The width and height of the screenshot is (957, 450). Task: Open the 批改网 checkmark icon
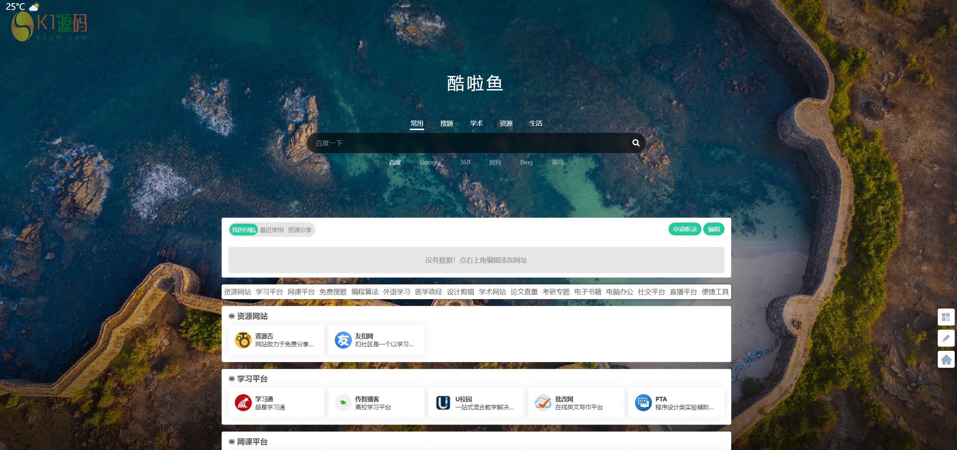pos(543,402)
